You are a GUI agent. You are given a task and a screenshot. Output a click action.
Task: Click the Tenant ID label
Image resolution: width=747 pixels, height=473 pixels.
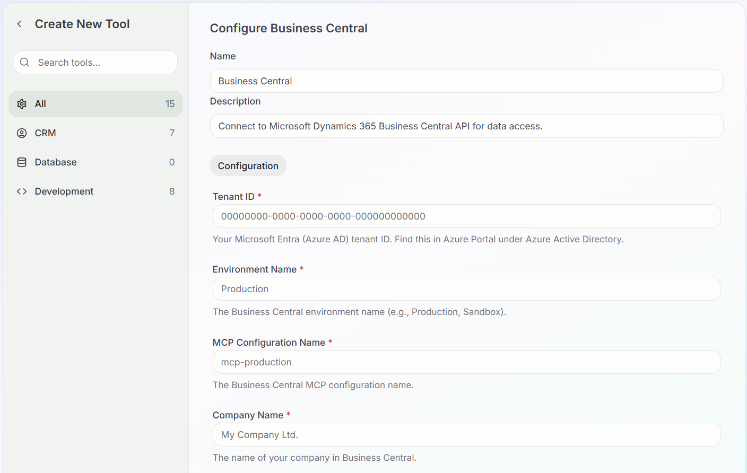[x=233, y=197]
